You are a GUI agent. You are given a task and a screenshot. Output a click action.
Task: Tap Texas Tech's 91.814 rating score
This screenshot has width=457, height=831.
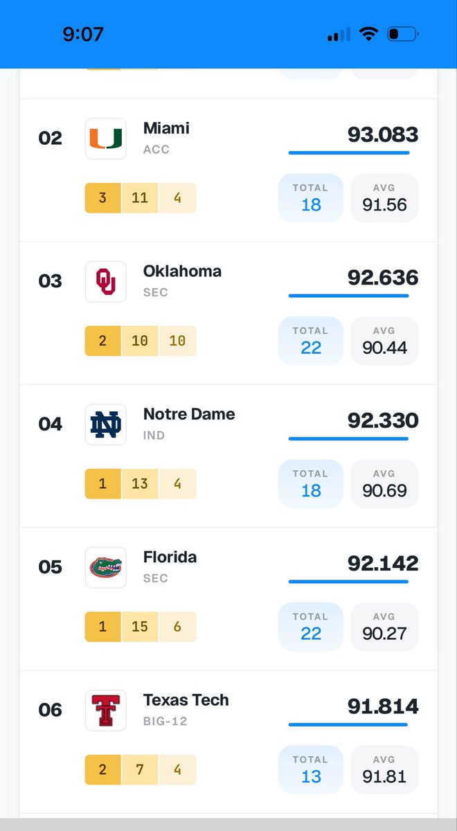383,706
